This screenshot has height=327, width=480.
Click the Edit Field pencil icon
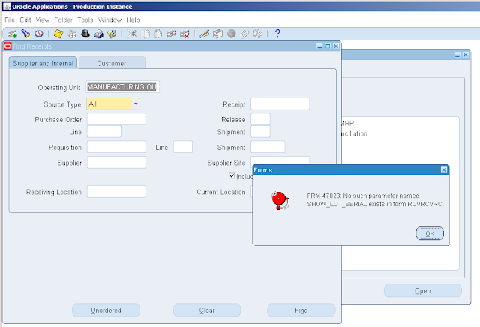[x=204, y=34]
